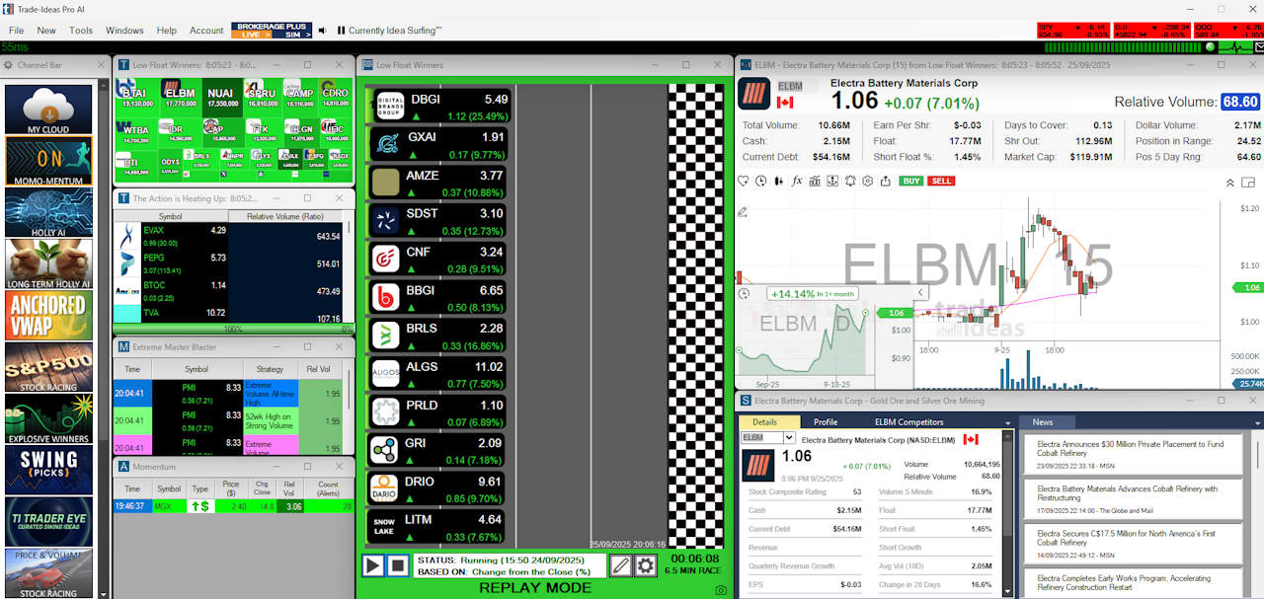The image size is (1264, 599).
Task: Select the NUAI tile in heatmap
Action: pos(221,97)
